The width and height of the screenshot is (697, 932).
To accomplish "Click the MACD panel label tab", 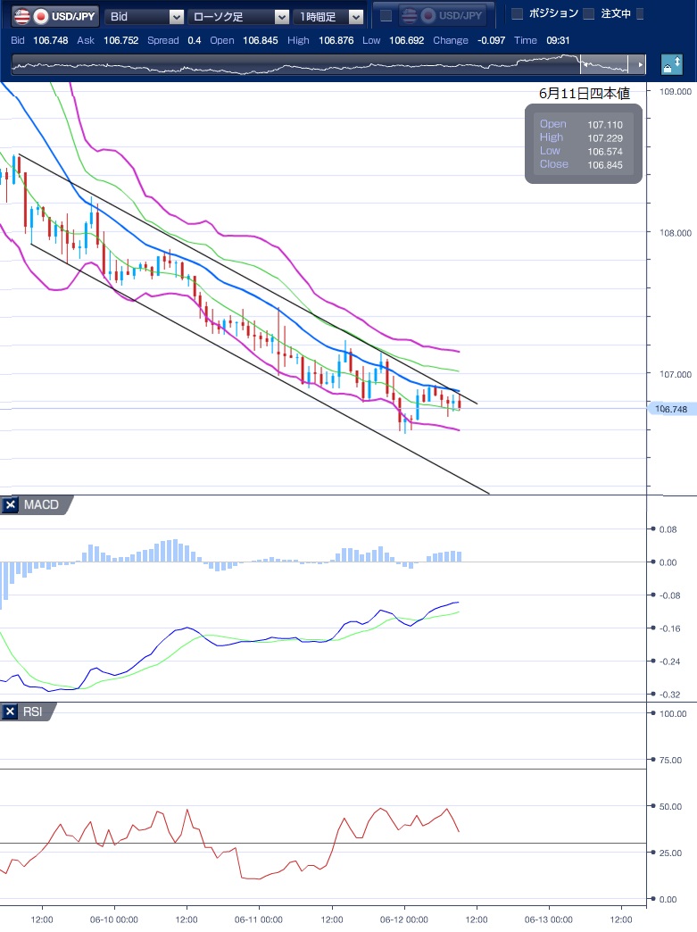I will (41, 505).
